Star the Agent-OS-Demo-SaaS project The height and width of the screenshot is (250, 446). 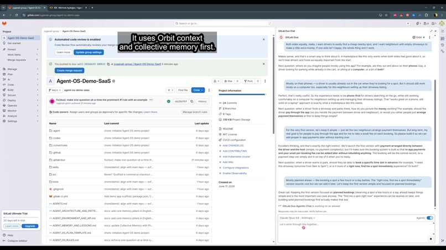point(228,81)
